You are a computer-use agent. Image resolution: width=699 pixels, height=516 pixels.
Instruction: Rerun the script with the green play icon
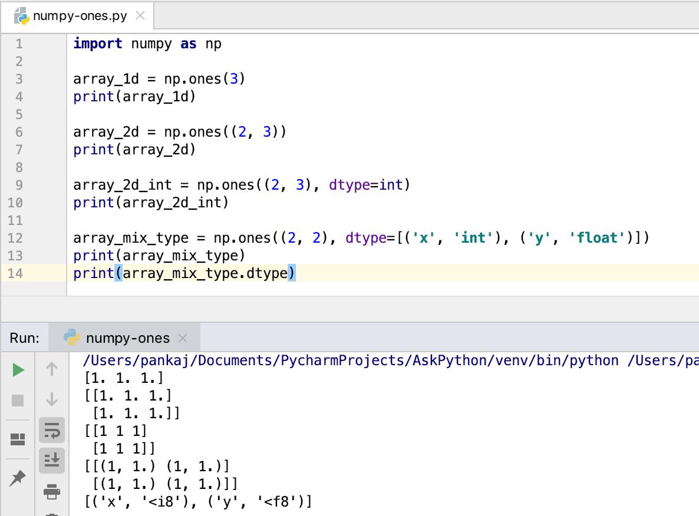18,369
